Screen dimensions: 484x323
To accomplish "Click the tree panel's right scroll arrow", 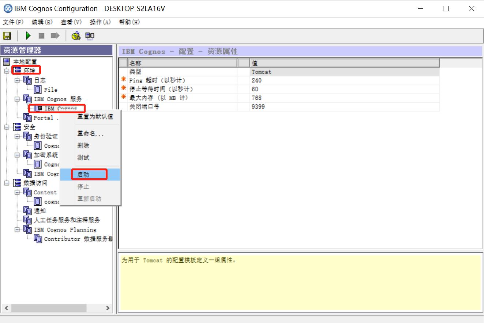I will point(108,308).
